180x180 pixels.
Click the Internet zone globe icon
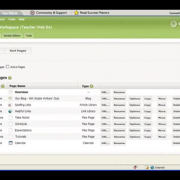point(152,167)
